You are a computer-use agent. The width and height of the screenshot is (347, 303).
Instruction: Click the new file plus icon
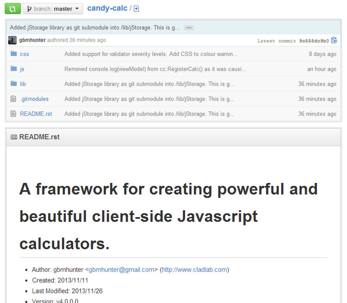(x=136, y=9)
